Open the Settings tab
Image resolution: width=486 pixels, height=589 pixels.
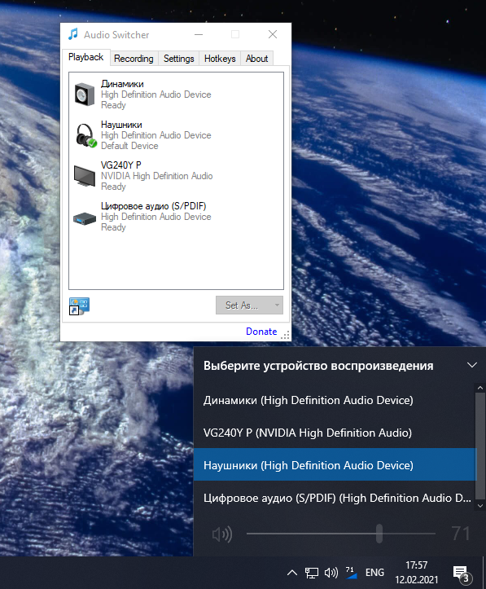click(x=178, y=59)
